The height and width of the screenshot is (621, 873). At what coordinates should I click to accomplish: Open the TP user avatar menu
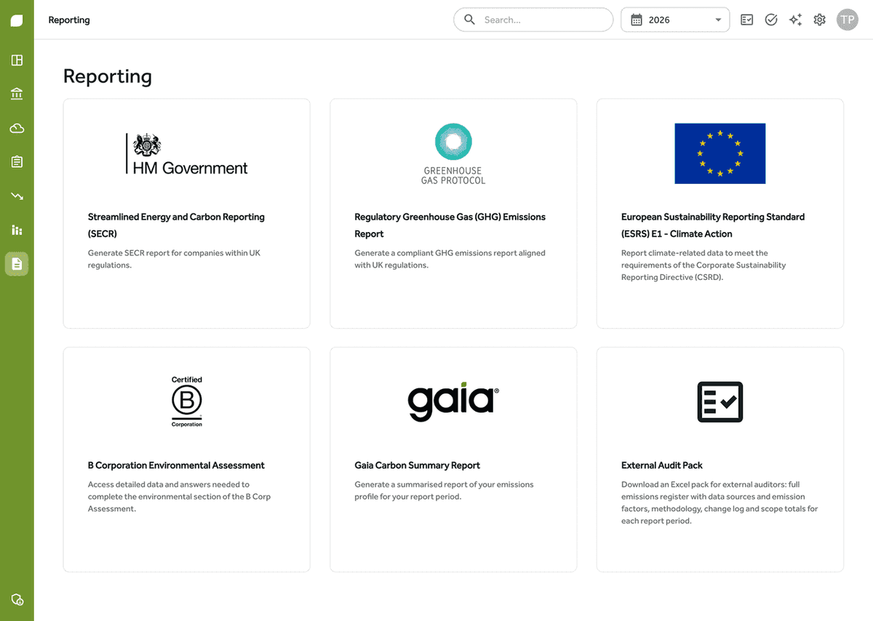pos(848,20)
